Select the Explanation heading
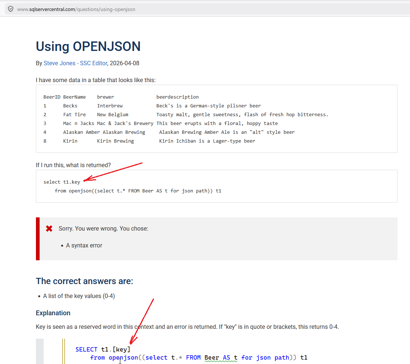This screenshot has height=364, width=410. (53, 313)
